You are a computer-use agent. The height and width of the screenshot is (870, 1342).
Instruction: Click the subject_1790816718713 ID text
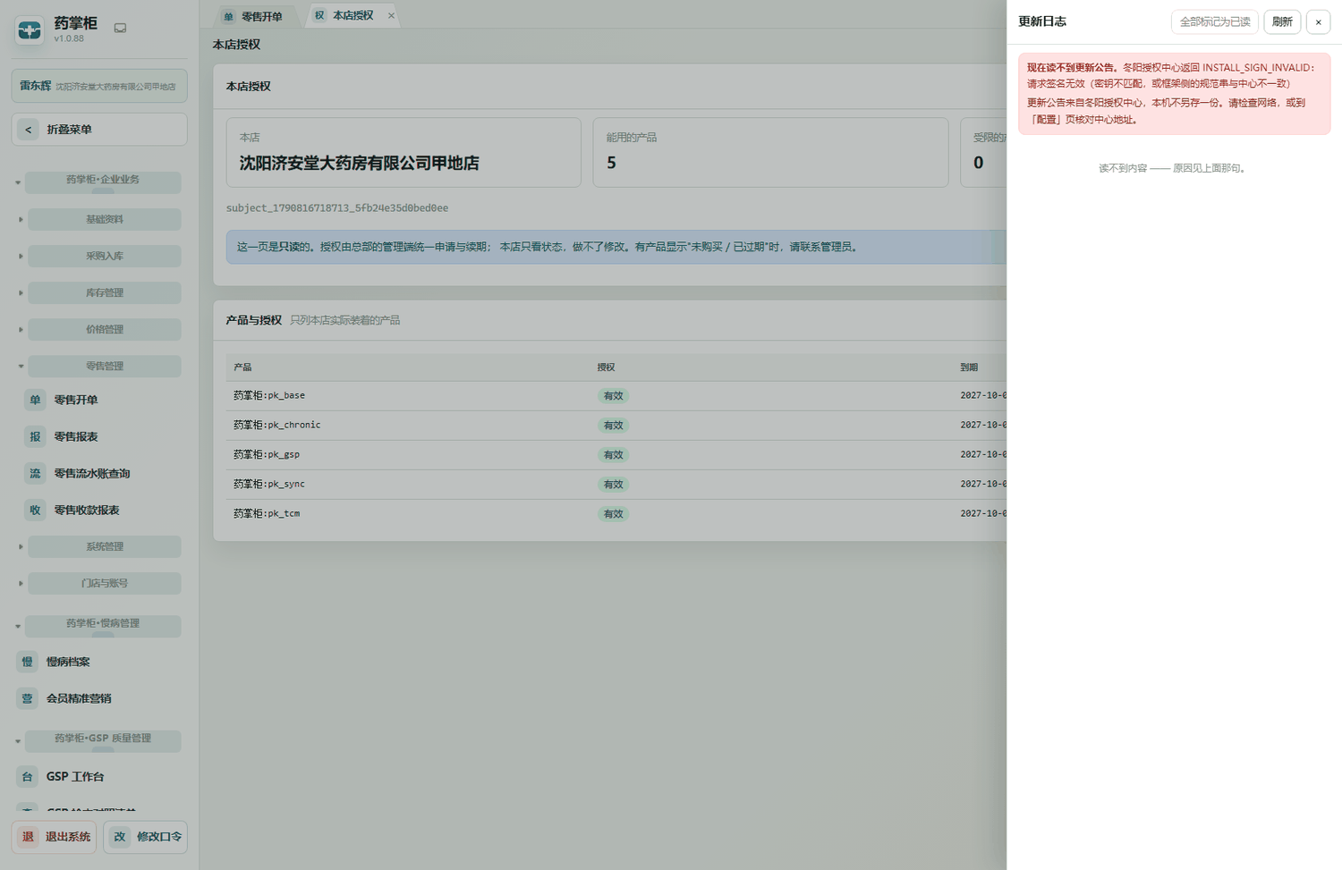(337, 208)
